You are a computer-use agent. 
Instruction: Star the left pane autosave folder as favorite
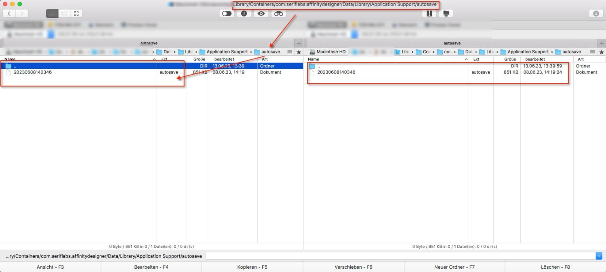pos(299,52)
